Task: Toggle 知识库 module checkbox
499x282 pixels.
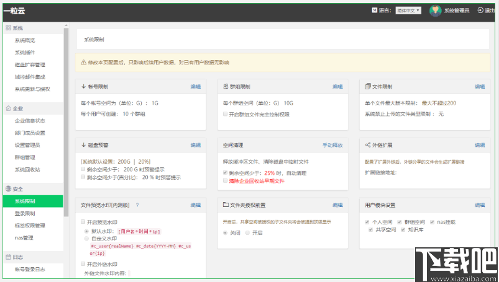Action: (x=403, y=229)
